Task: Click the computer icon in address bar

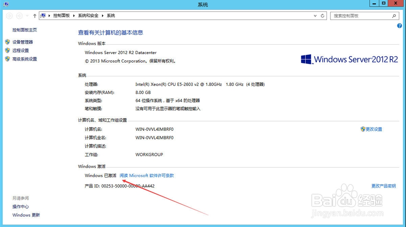Action: coord(43,15)
